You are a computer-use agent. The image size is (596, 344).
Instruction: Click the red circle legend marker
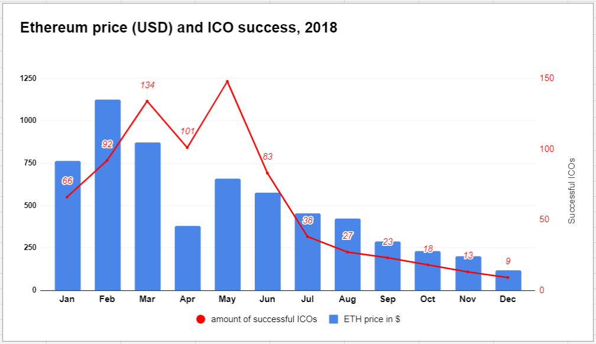point(200,319)
